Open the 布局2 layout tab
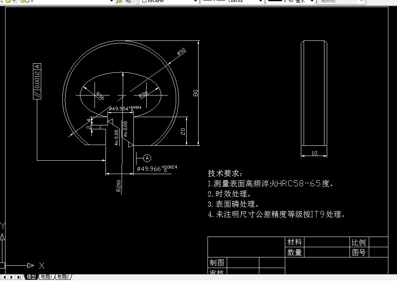The width and height of the screenshot is (397, 281). [62, 277]
